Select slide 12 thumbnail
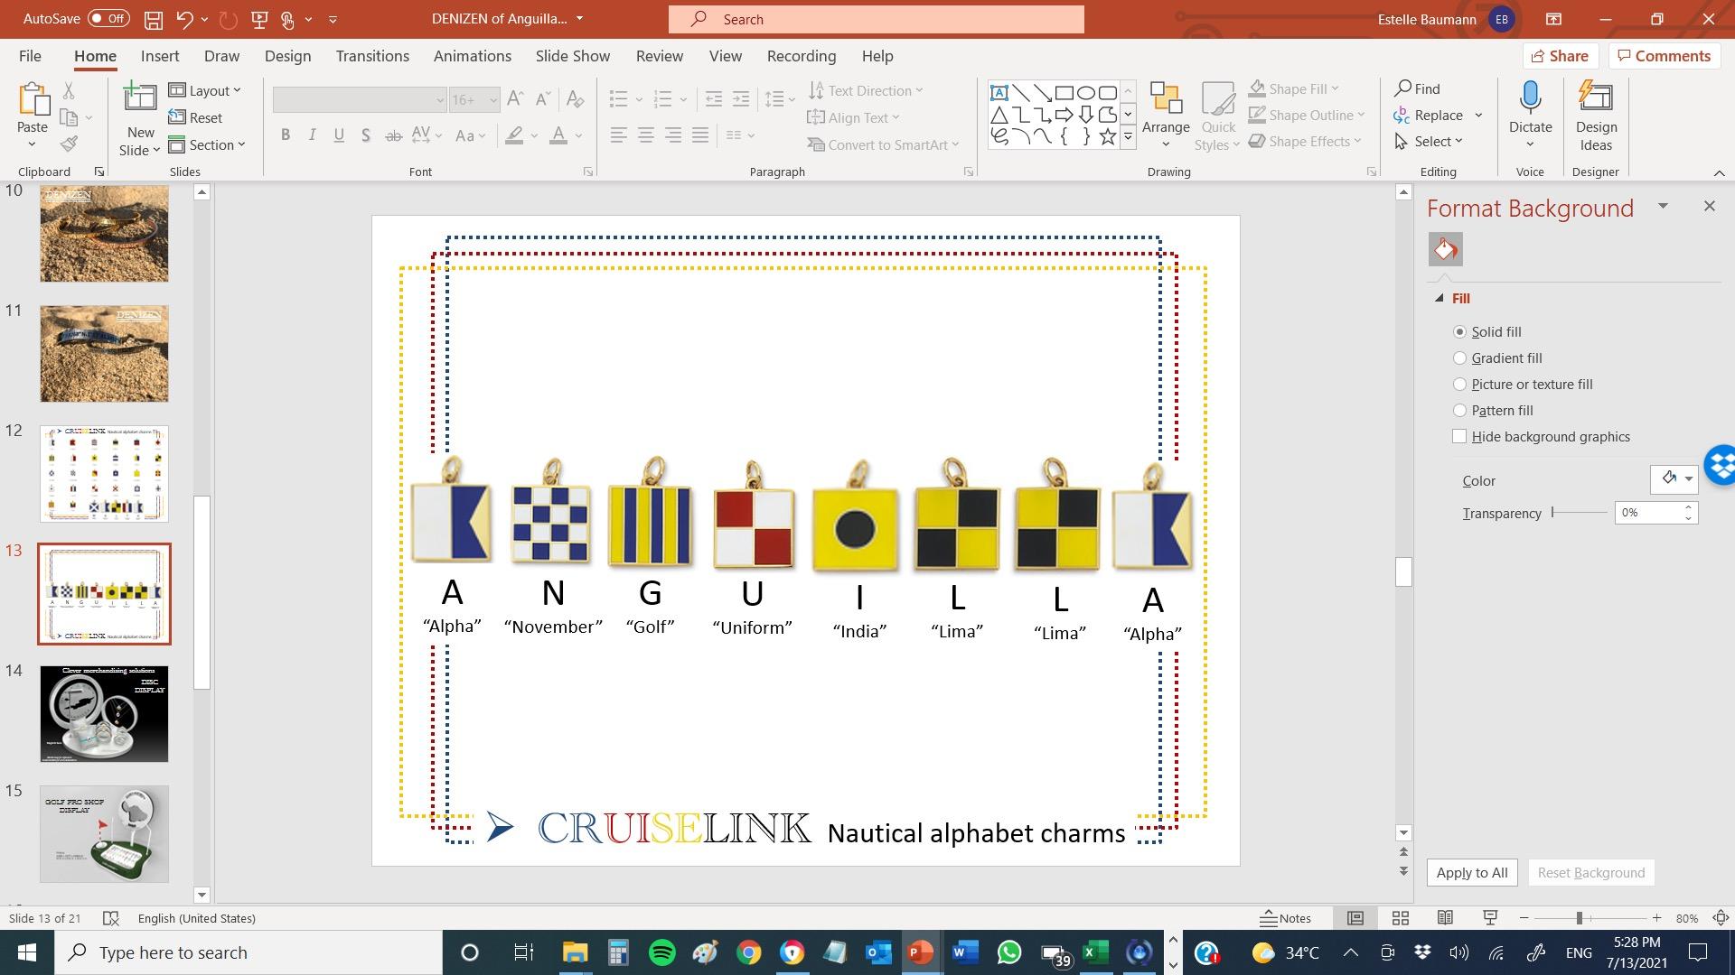Screen dimensions: 1735x975 (104, 474)
